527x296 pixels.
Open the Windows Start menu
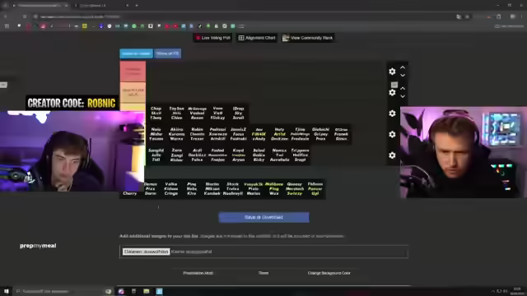coord(6,291)
